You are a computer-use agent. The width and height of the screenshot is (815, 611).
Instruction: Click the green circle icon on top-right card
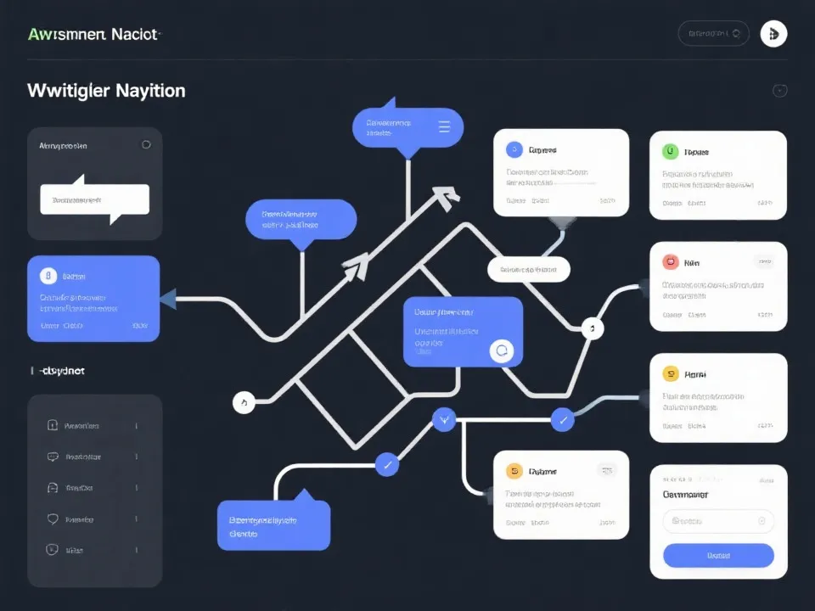pyautogui.click(x=670, y=152)
